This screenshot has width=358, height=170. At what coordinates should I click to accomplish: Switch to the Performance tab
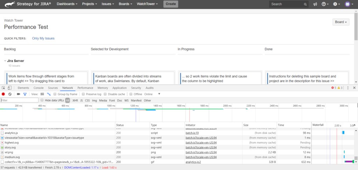click(85, 88)
